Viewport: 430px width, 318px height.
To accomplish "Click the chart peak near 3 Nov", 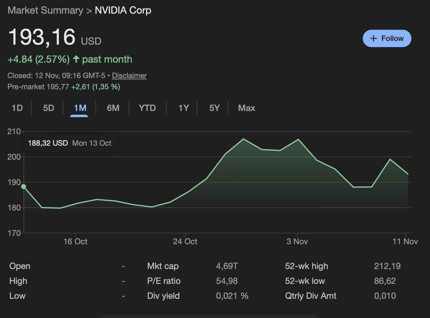I will pyautogui.click(x=298, y=139).
